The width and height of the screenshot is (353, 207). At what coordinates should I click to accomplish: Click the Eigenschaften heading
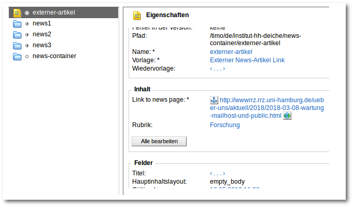167,15
